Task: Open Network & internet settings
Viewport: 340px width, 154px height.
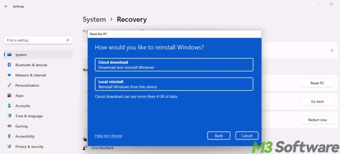Action: click(x=38, y=75)
